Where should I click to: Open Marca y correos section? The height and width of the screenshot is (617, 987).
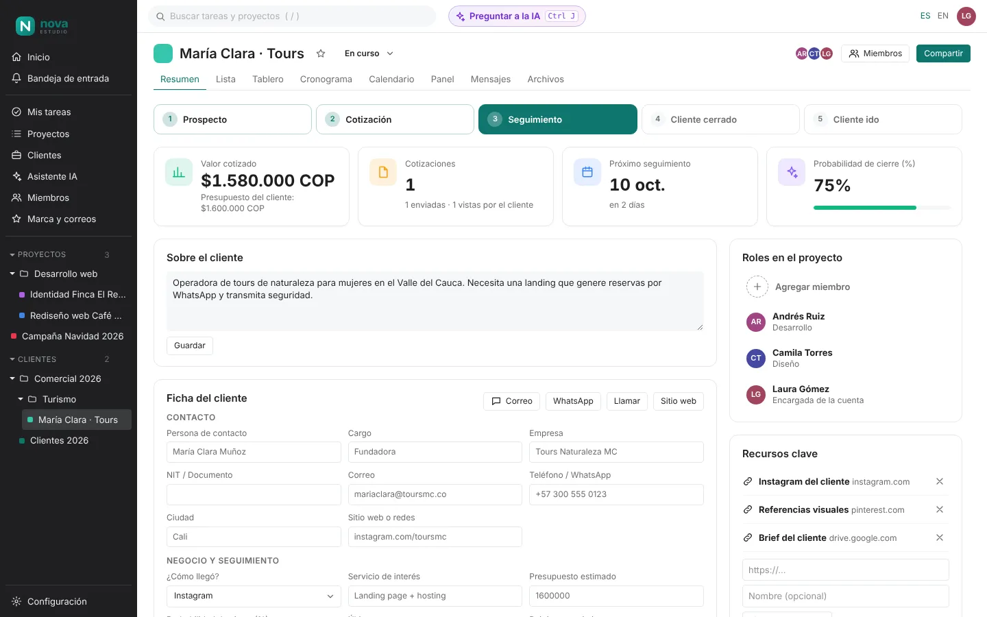coord(69,219)
